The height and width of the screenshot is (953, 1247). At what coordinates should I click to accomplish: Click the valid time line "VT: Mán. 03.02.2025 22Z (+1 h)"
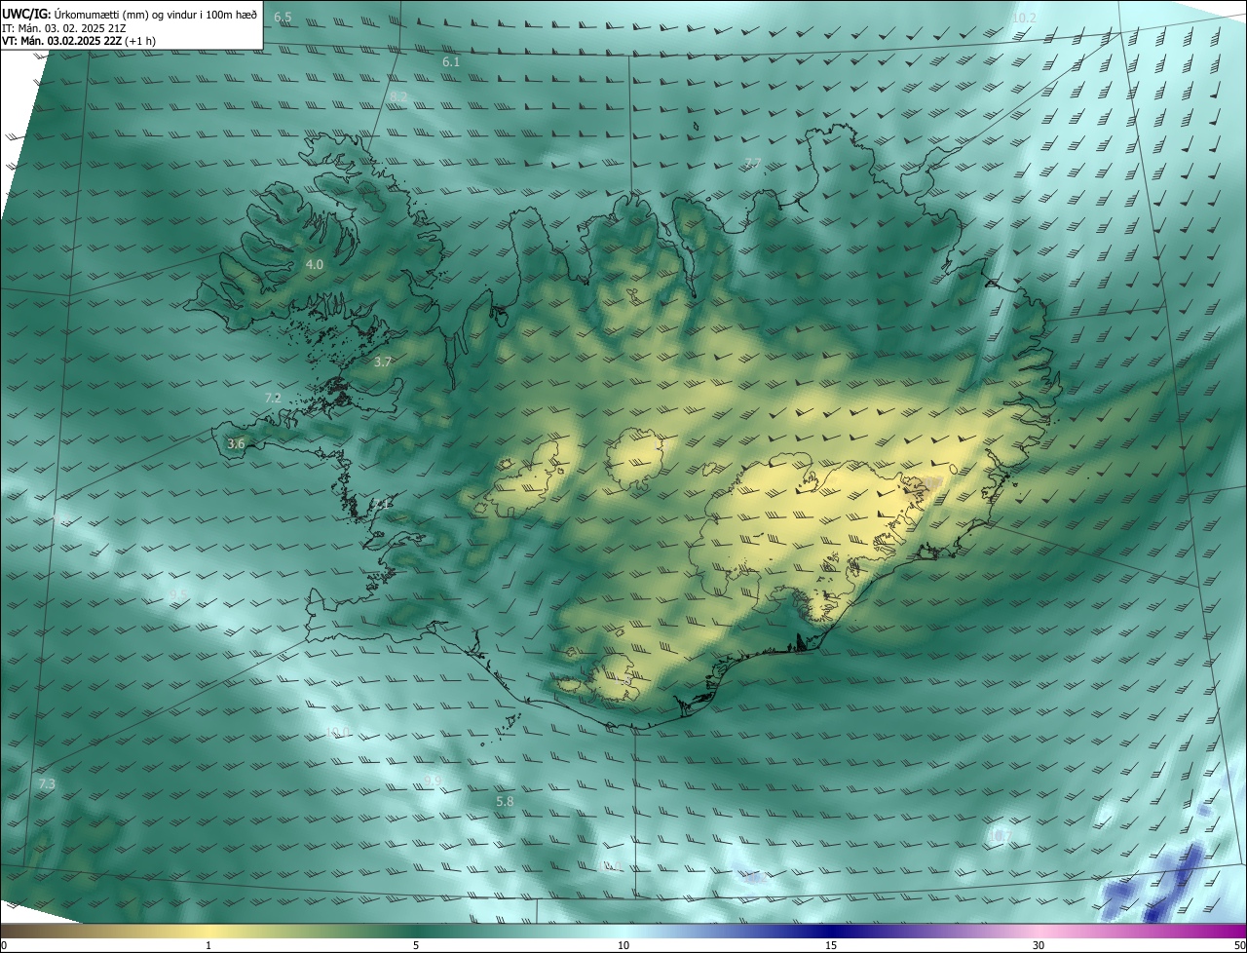[x=79, y=41]
